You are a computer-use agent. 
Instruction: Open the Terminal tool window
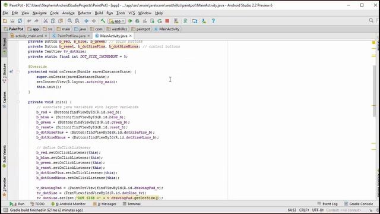point(132,204)
